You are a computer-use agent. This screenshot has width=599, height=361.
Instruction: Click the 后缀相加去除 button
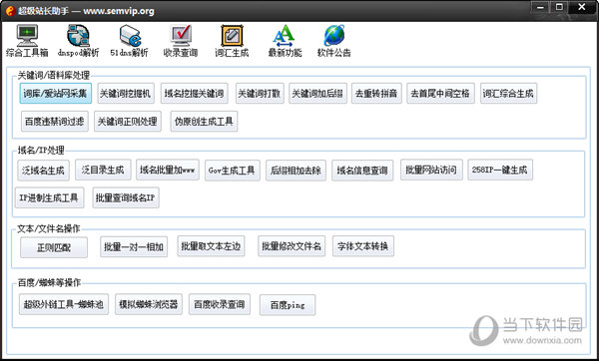tap(297, 171)
